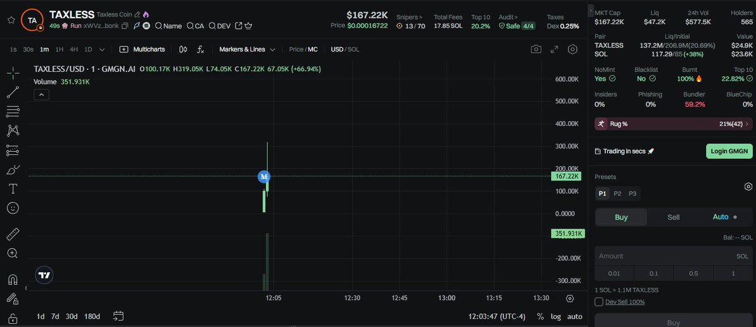
Task: Select the 1D chart interval
Action: coord(88,49)
